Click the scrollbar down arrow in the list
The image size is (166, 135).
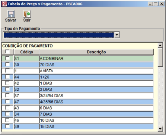[x=160, y=129]
